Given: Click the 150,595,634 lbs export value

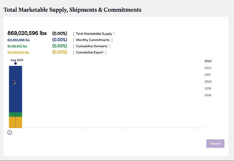Looking at the screenshot, I should (x=18, y=53).
